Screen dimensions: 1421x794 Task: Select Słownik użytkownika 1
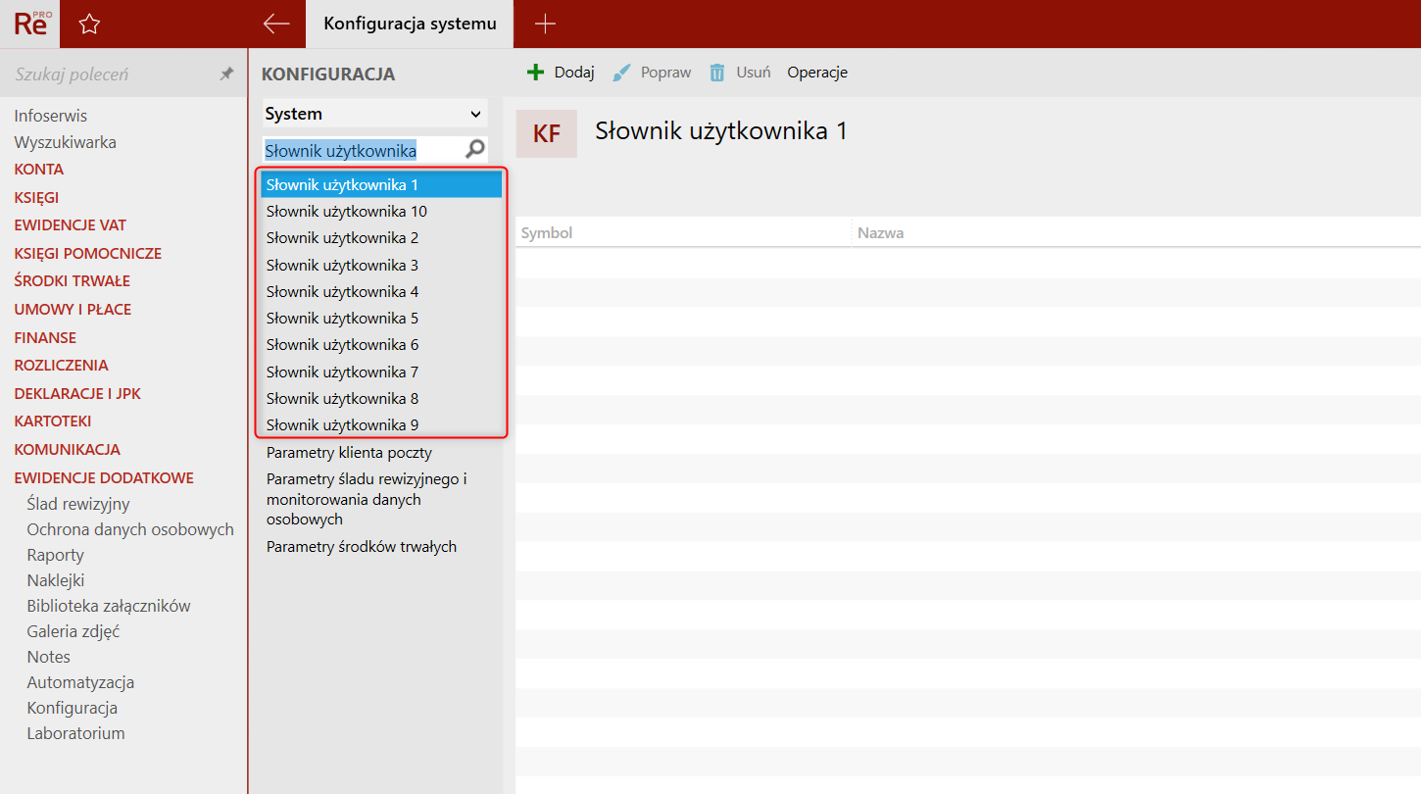point(381,184)
